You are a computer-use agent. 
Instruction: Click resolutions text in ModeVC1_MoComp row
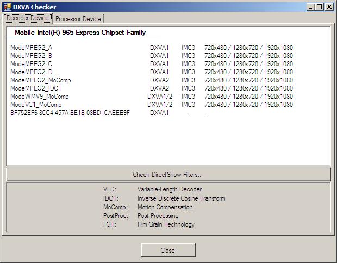click(x=248, y=105)
